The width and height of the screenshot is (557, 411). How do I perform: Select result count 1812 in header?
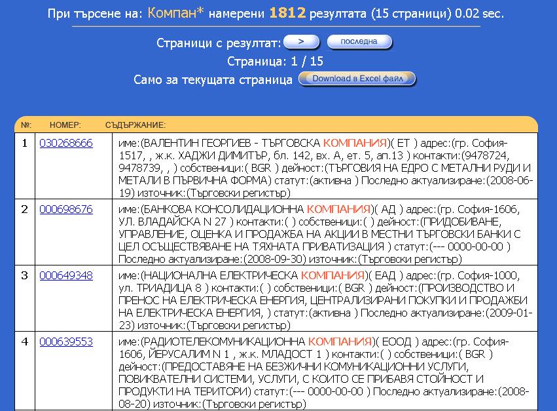(287, 13)
